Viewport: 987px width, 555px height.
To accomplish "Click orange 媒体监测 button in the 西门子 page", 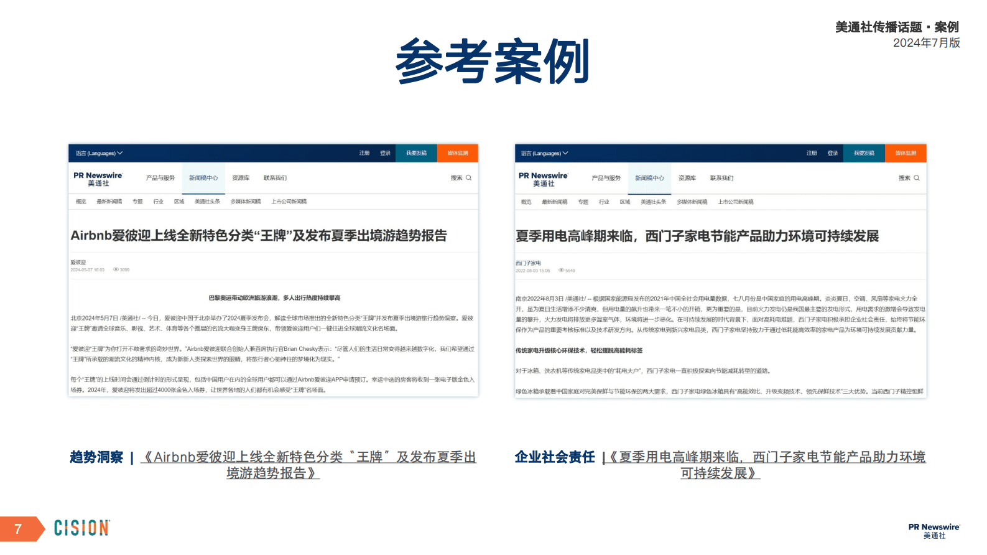I will click(x=906, y=153).
